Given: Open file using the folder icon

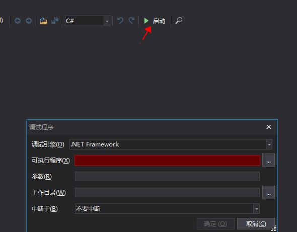Looking at the screenshot, I should (x=44, y=21).
